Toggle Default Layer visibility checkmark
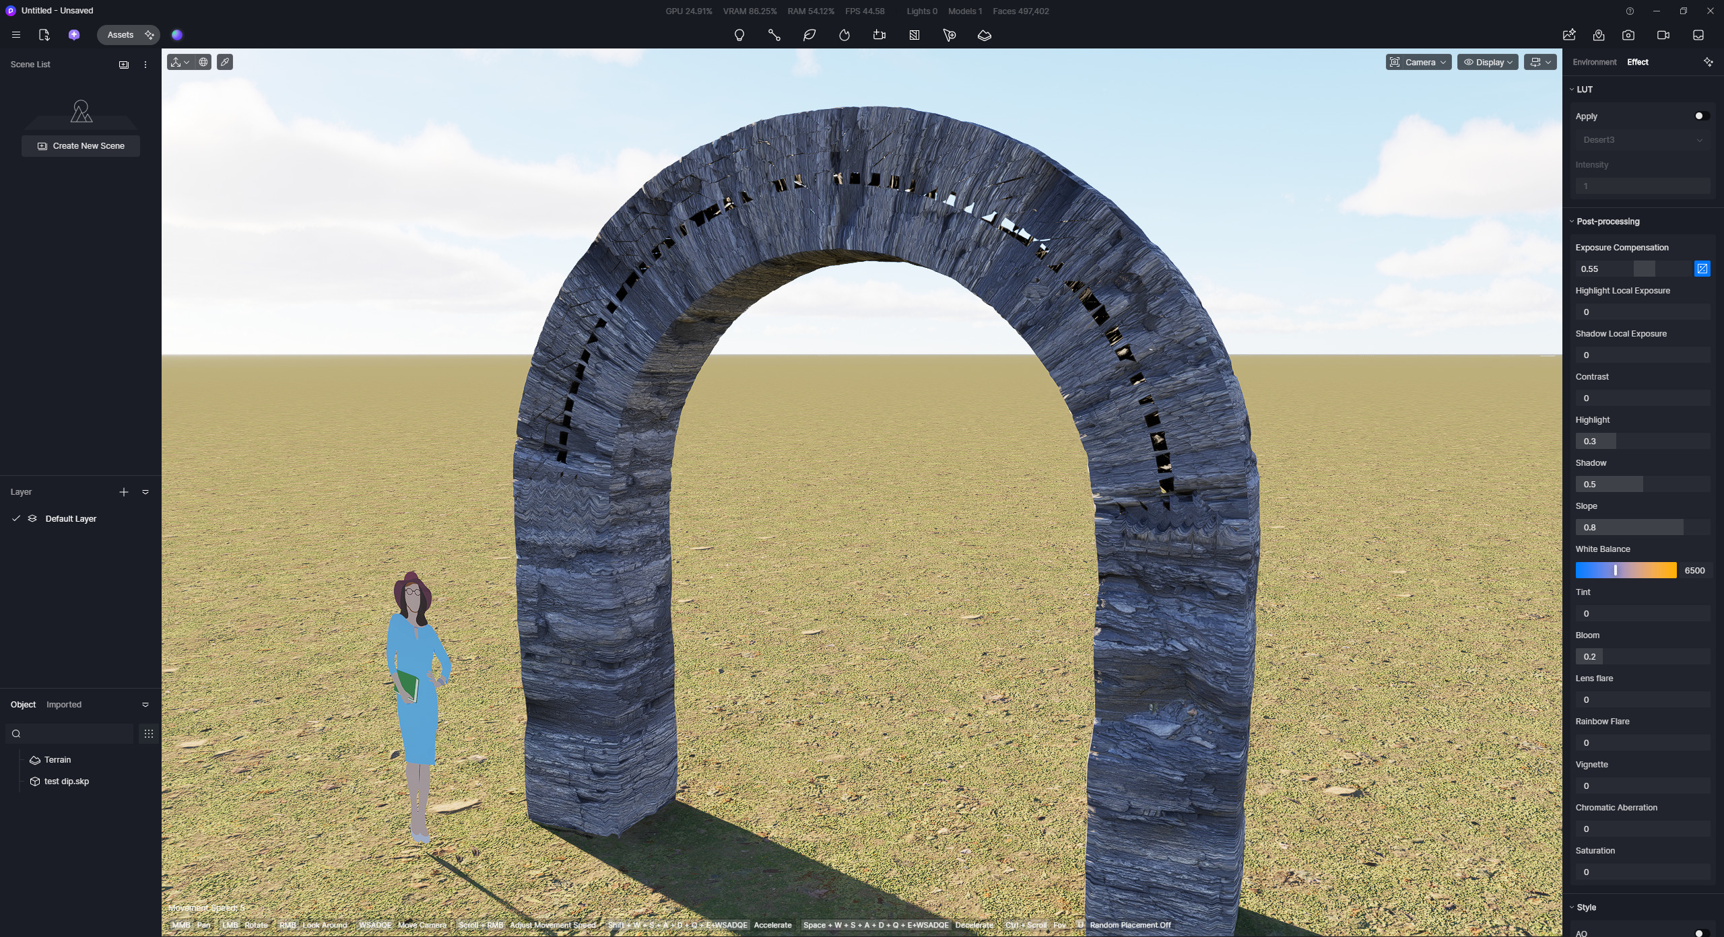The height and width of the screenshot is (937, 1724). pyautogui.click(x=16, y=518)
